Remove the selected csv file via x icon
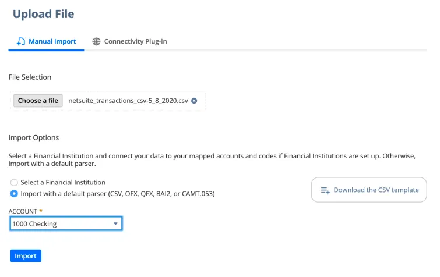 [194, 101]
